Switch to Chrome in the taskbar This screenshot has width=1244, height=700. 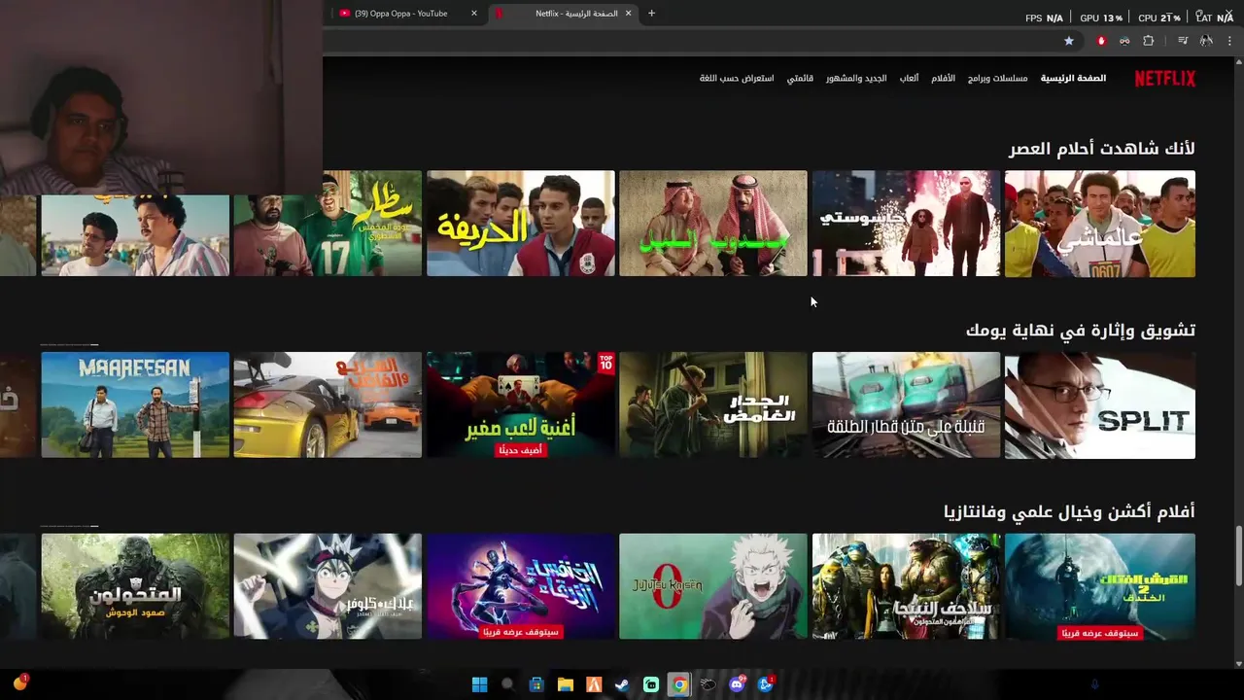coord(679,684)
